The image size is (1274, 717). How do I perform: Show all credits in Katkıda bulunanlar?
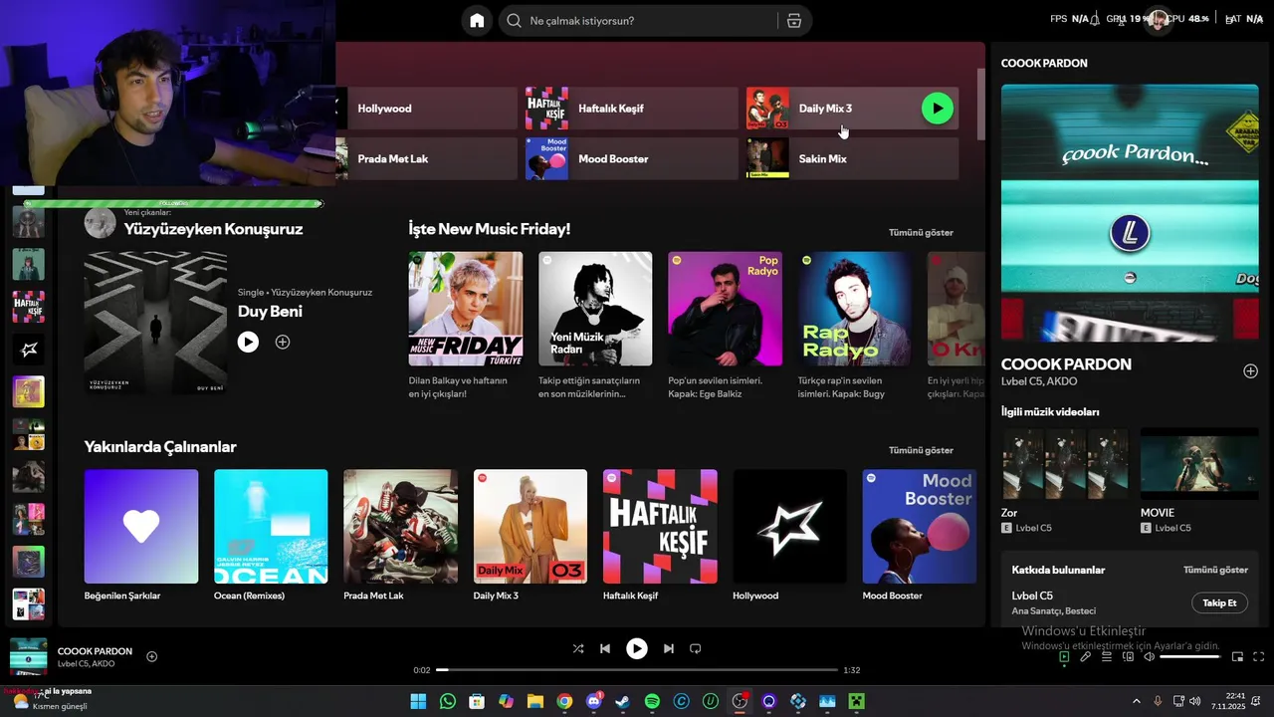1215,570
